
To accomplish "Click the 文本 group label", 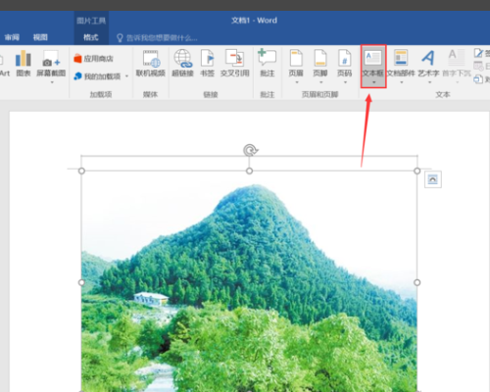I will pos(443,94).
